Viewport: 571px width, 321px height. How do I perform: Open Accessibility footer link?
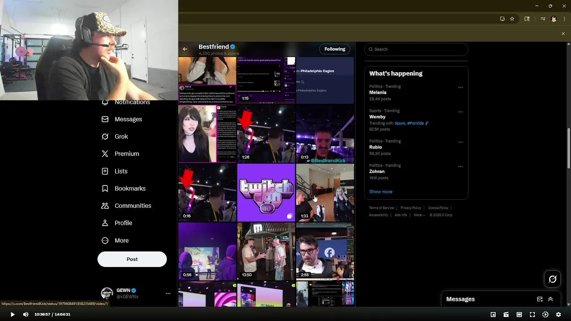pos(378,215)
